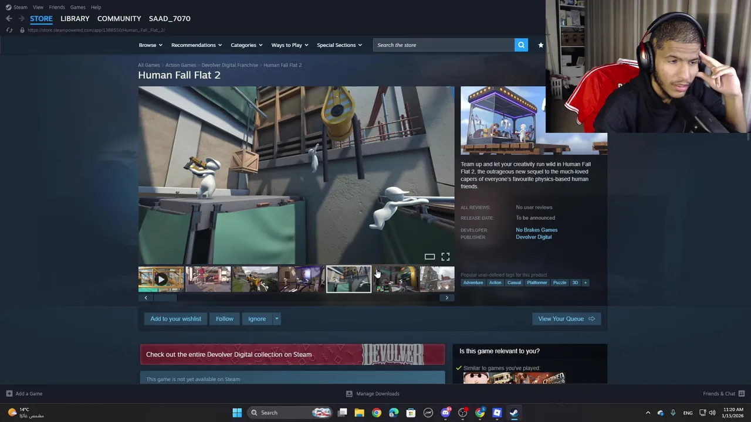This screenshot has width=751, height=422.
Task: Click Action Games breadcrumb
Action: (x=181, y=65)
